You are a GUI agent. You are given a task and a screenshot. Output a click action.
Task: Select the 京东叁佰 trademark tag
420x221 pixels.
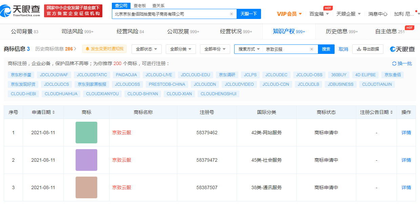393,75
